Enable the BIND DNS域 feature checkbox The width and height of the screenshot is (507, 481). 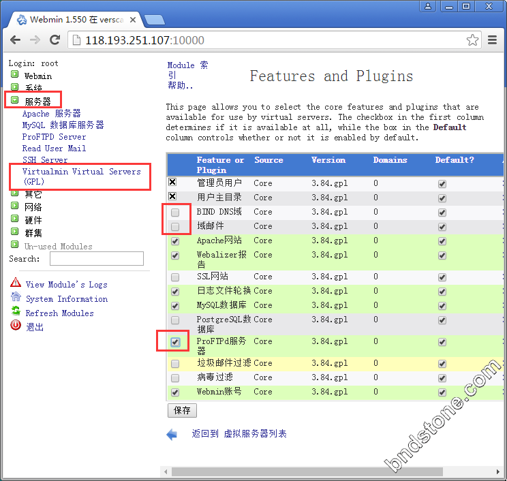pyautogui.click(x=175, y=213)
